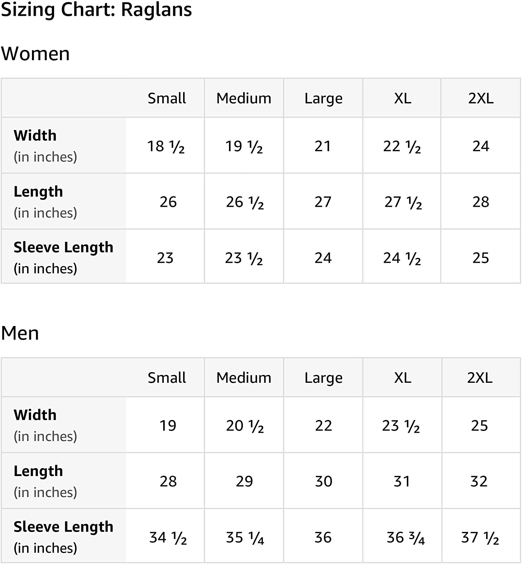Click the Men section heading
The image size is (523, 564).
[20, 333]
